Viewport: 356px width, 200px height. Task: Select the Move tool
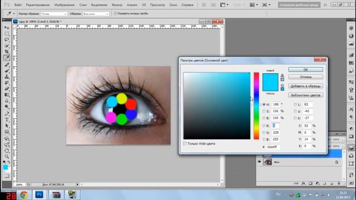7,28
